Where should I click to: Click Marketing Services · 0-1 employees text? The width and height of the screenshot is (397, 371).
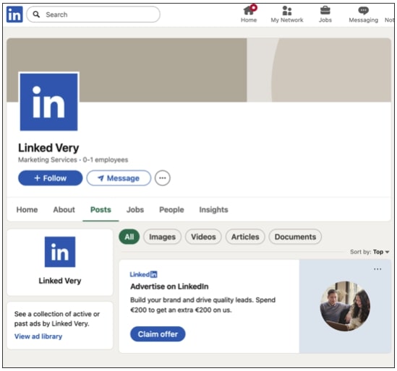pyautogui.click(x=73, y=160)
